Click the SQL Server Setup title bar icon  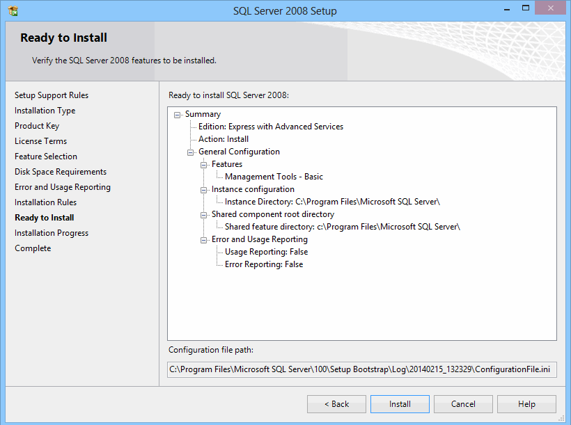click(x=13, y=11)
